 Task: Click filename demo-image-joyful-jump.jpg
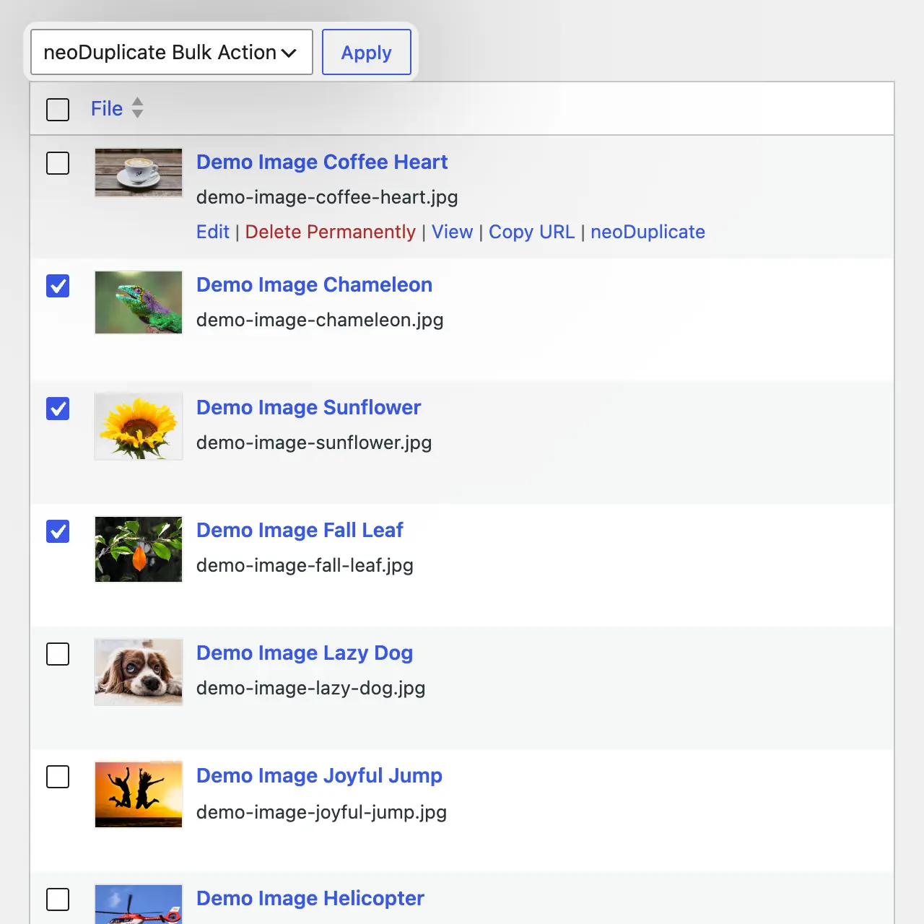321,812
